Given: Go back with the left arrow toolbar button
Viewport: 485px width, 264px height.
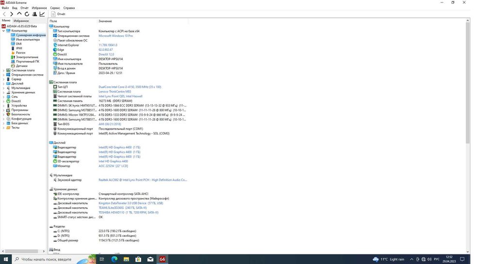Looking at the screenshot, I should (x=4, y=14).
